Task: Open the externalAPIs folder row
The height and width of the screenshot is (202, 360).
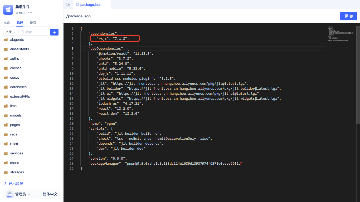Action: tap(32, 97)
